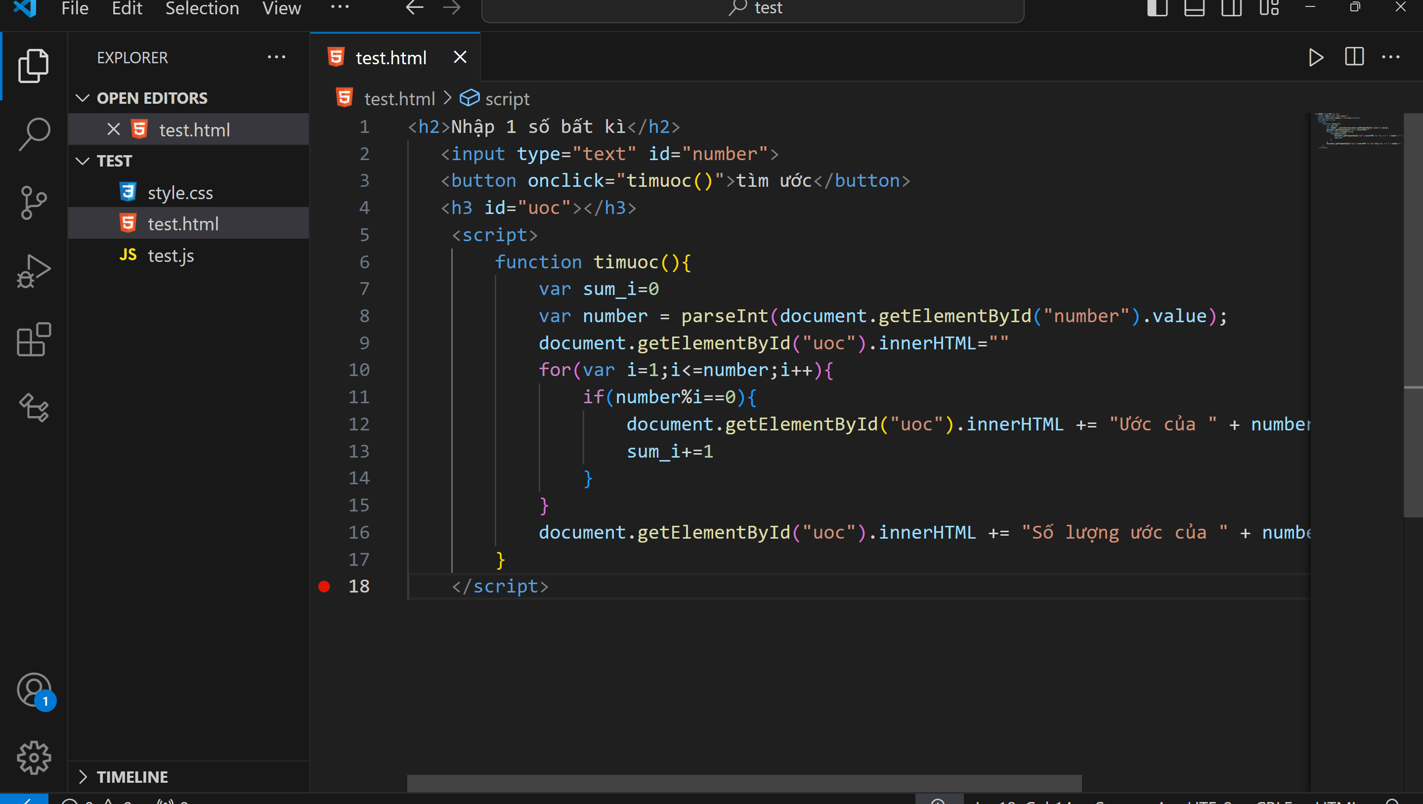Click the script breadcrumb

pos(507,99)
